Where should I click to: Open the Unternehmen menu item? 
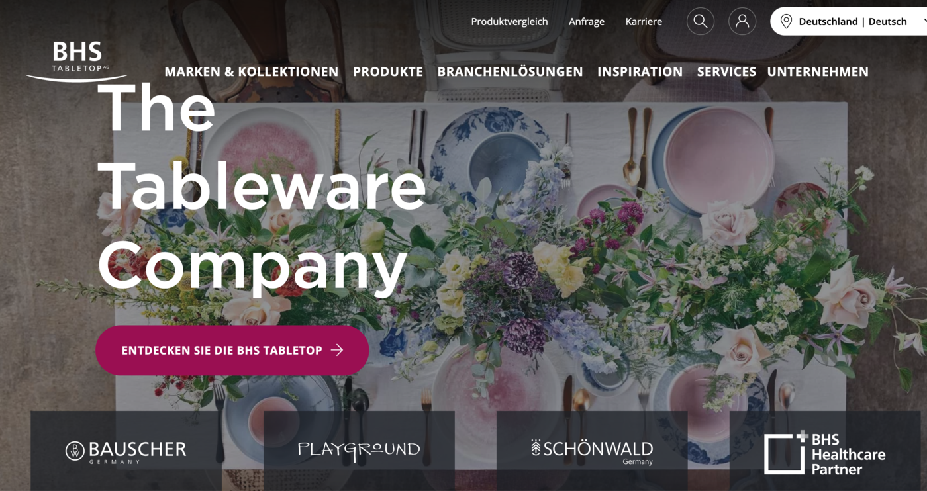tap(818, 71)
